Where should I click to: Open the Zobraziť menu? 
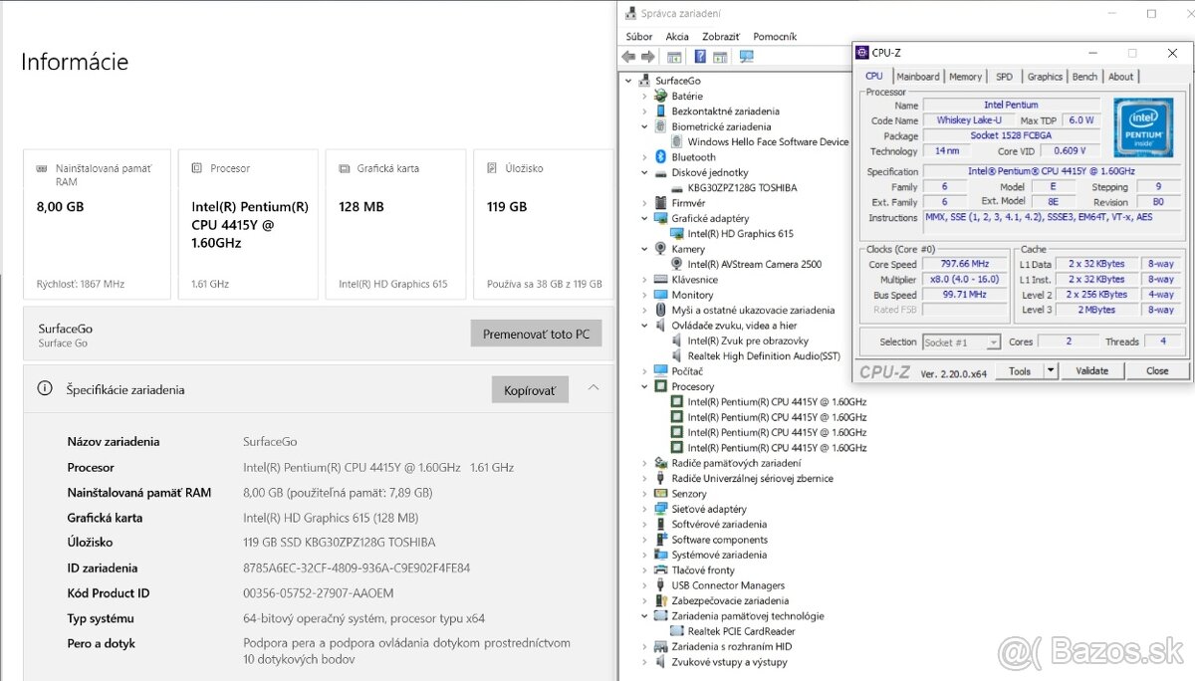click(x=721, y=37)
